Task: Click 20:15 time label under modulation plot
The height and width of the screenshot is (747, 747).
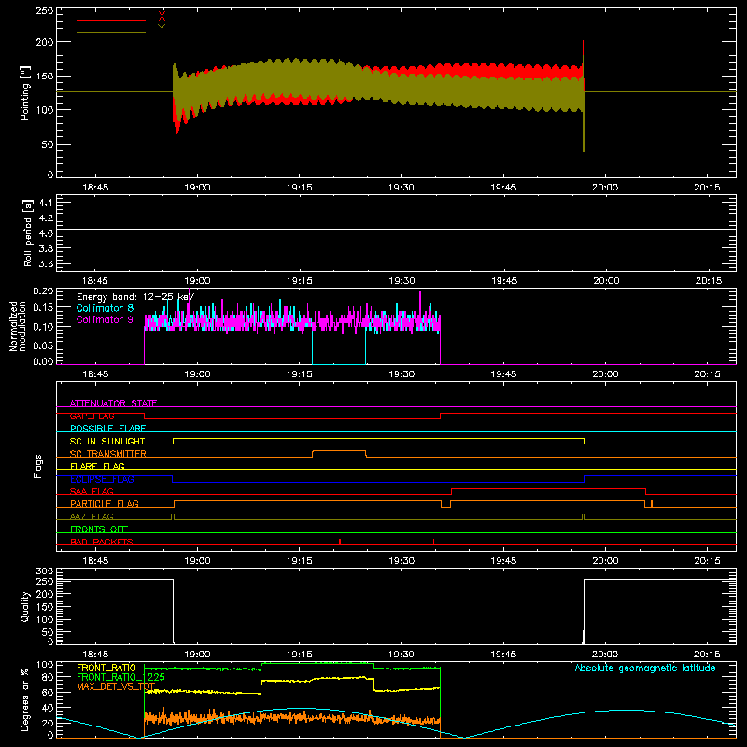Action: (708, 374)
